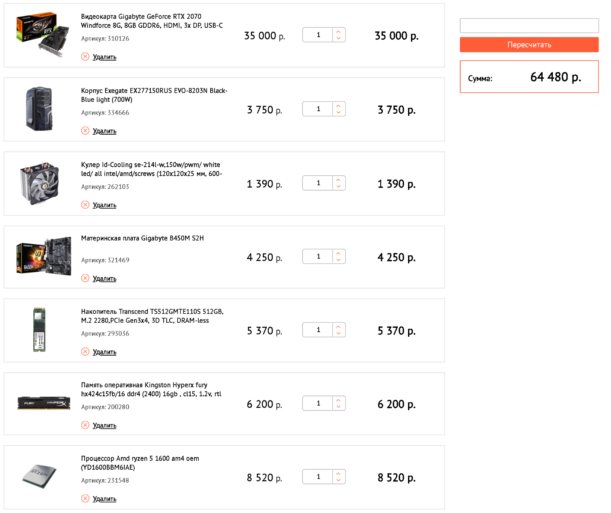Click the remove X icon for the Gigabyte B450M motherboard

85,278
